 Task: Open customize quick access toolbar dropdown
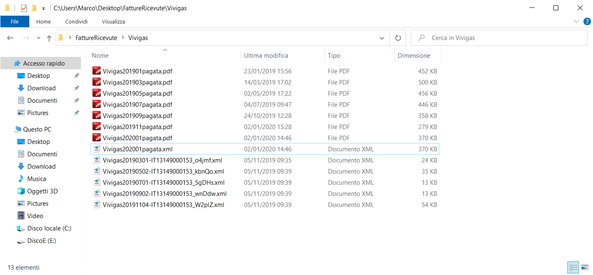pos(43,8)
